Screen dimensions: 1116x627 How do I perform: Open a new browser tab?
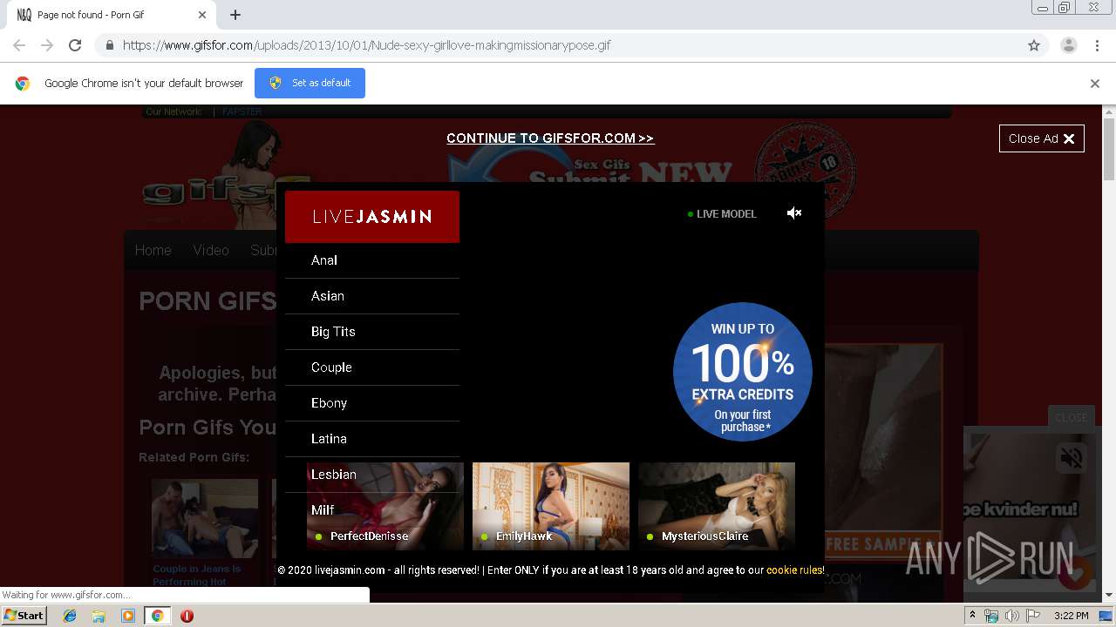coord(235,15)
